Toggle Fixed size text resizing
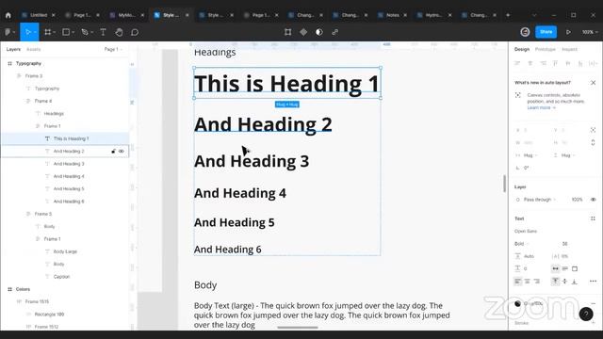603x339 pixels. tap(575, 268)
